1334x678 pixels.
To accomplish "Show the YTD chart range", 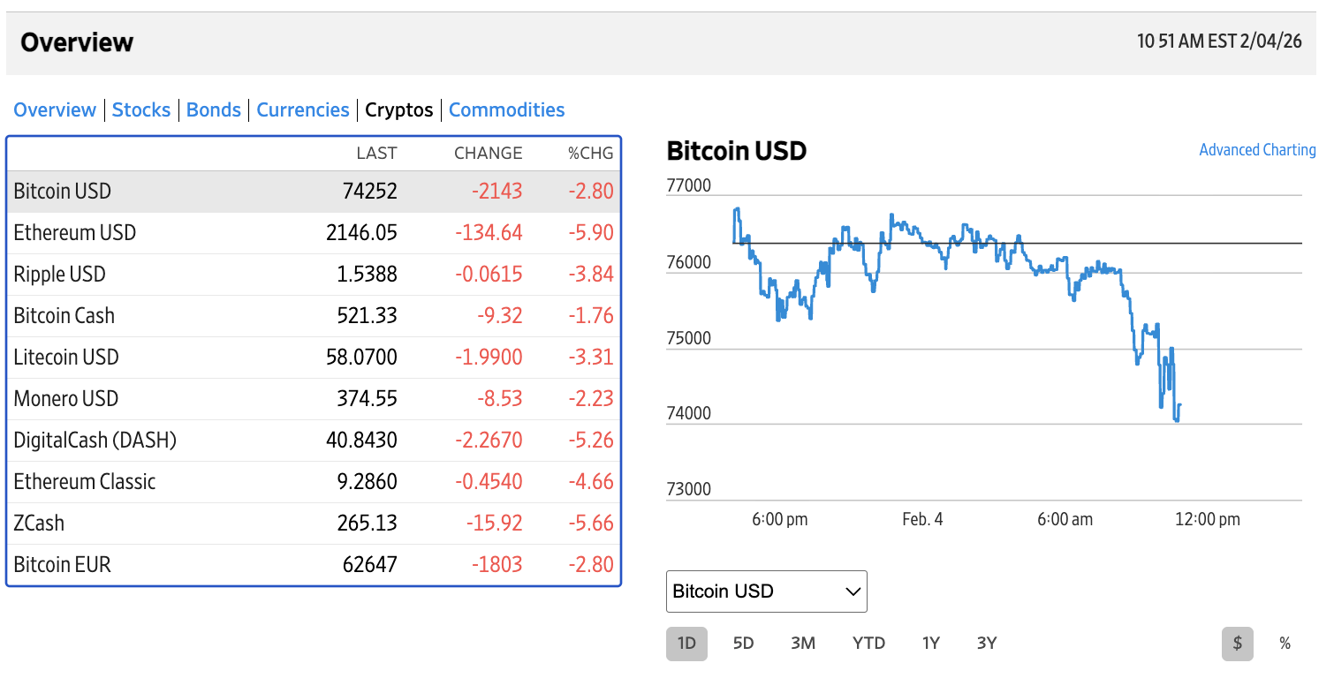I will pyautogui.click(x=868, y=644).
